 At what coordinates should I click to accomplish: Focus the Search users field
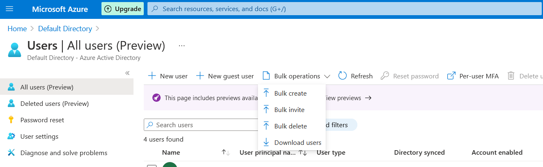(201, 125)
